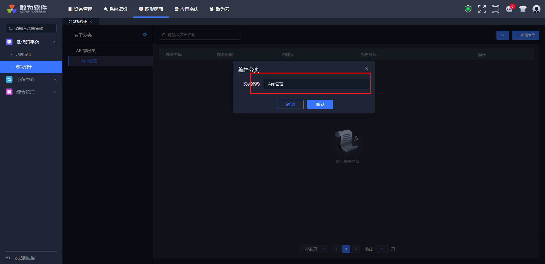Collapse the APP端分类 tree node
Viewport: 545px width, 264px height.
tap(73, 51)
